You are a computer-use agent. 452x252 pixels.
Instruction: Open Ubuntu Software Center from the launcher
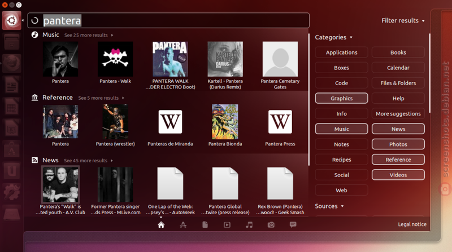pos(11,150)
